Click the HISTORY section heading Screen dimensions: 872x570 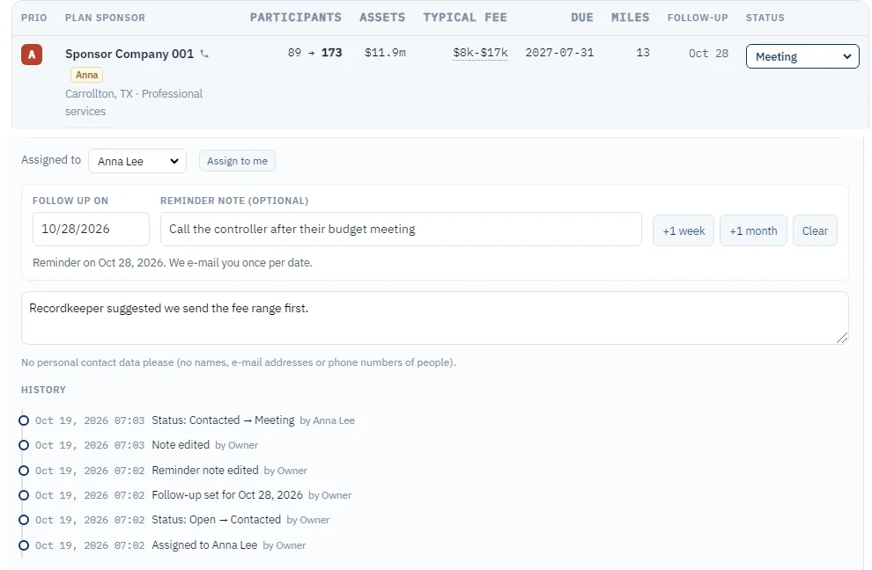coord(43,390)
